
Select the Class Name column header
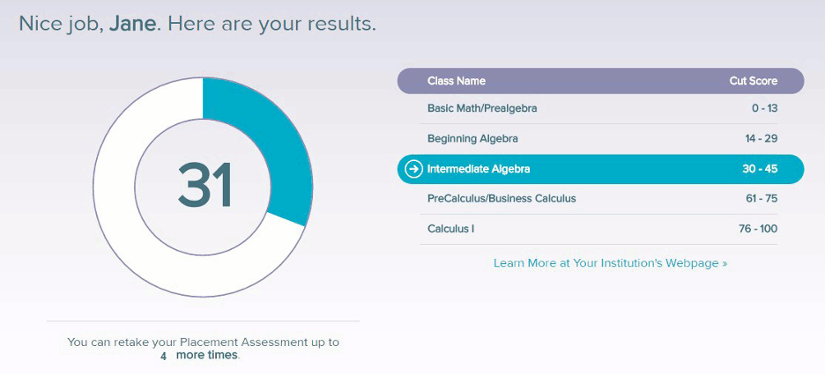(x=456, y=81)
